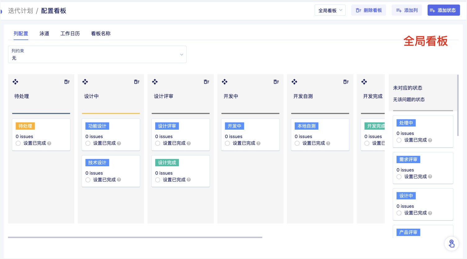
Task: Set 本地自测 status as completed
Action: coord(297,143)
